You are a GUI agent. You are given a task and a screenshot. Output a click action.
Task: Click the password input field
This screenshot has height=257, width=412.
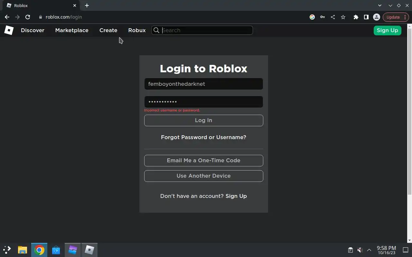click(x=203, y=102)
